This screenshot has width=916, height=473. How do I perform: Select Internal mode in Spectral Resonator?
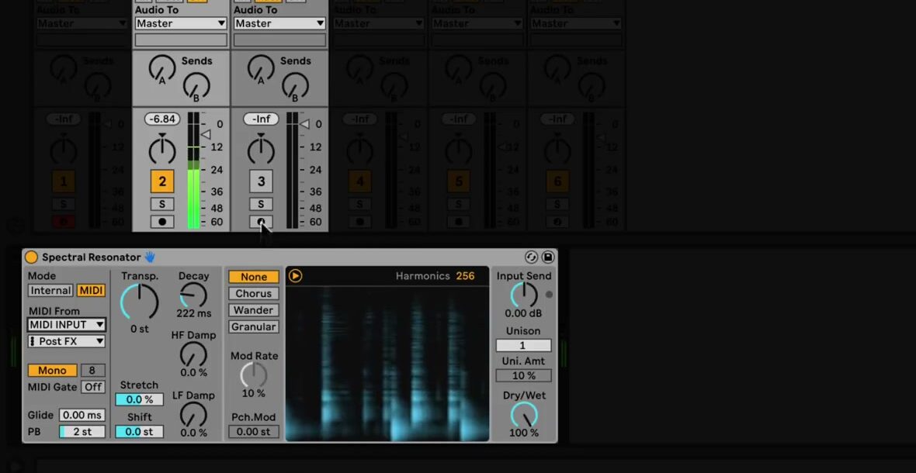pyautogui.click(x=50, y=291)
